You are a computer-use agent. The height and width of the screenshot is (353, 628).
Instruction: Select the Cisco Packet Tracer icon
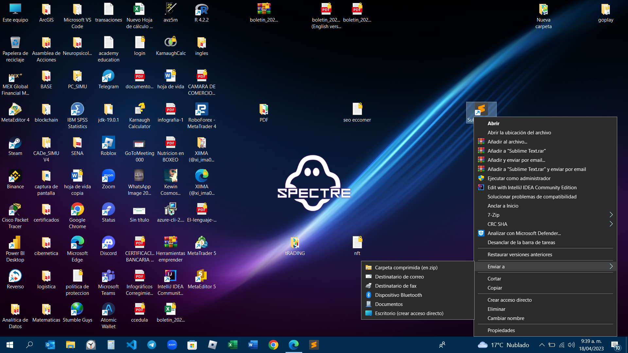click(x=15, y=216)
